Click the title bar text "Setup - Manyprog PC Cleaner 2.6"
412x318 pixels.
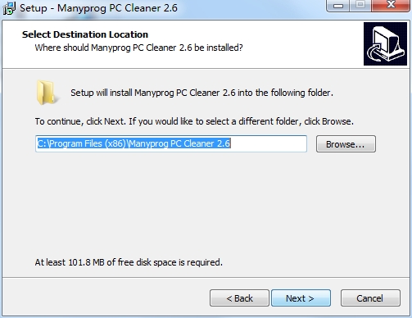98,8
